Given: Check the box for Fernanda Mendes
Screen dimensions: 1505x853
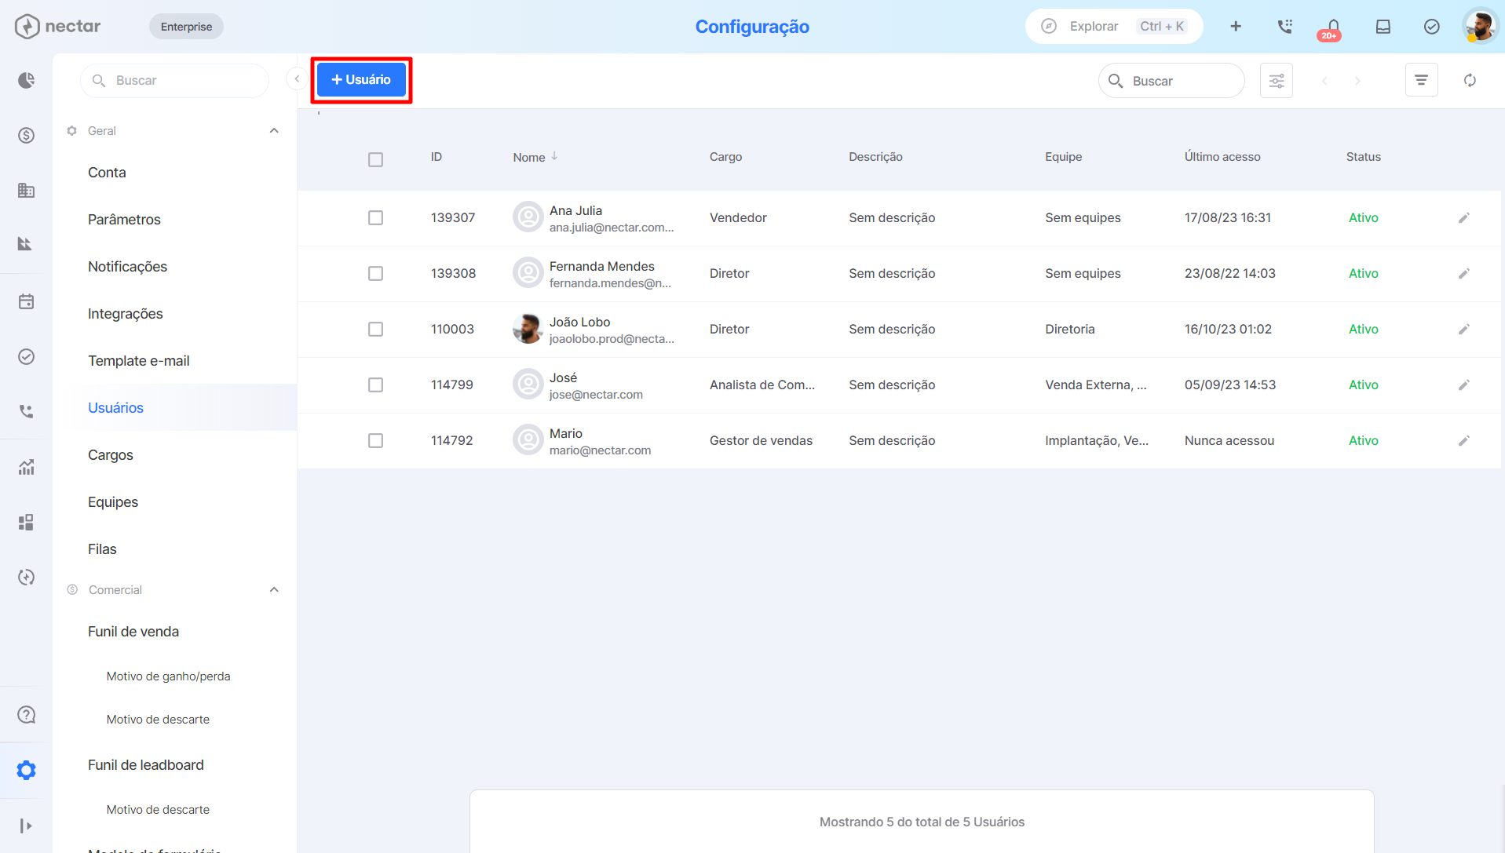Looking at the screenshot, I should point(375,273).
